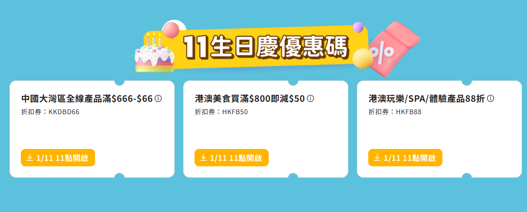Click 1/11 11點開啟 button in 港澳玩樂 card
Viewport: 527px width, 212px height.
point(405,158)
